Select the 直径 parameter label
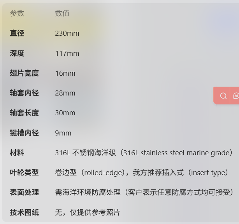 pyautogui.click(x=17, y=33)
